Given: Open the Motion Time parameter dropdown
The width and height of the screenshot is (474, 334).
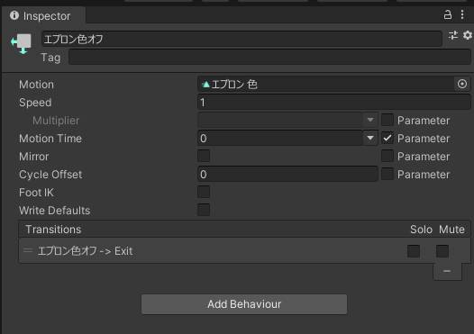Looking at the screenshot, I should point(370,138).
